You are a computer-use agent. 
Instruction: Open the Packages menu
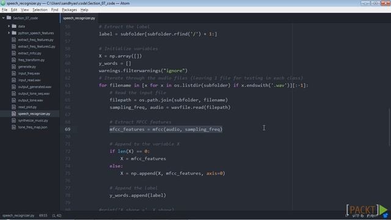(69, 10)
